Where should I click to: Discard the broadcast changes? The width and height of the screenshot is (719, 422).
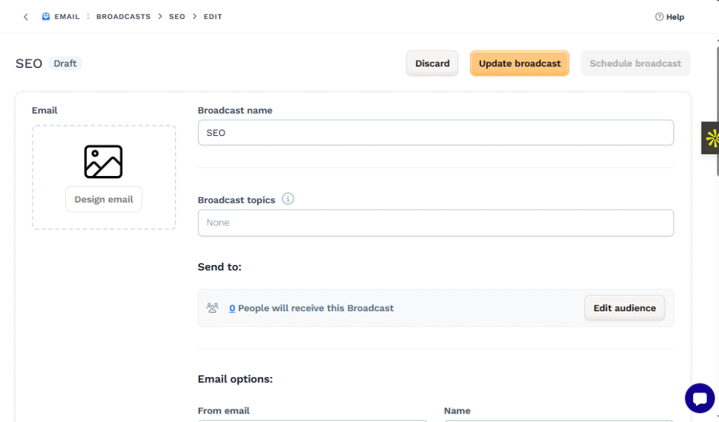pyautogui.click(x=432, y=63)
